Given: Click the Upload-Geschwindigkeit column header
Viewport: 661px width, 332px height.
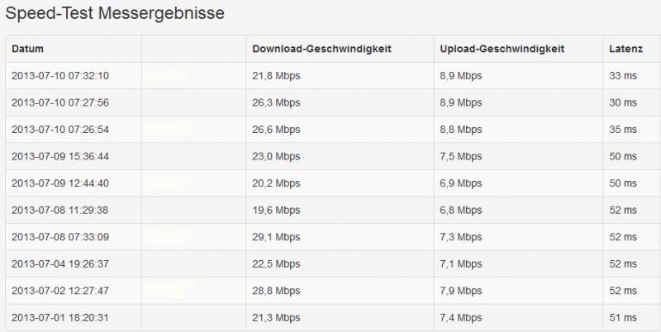Looking at the screenshot, I should [502, 49].
